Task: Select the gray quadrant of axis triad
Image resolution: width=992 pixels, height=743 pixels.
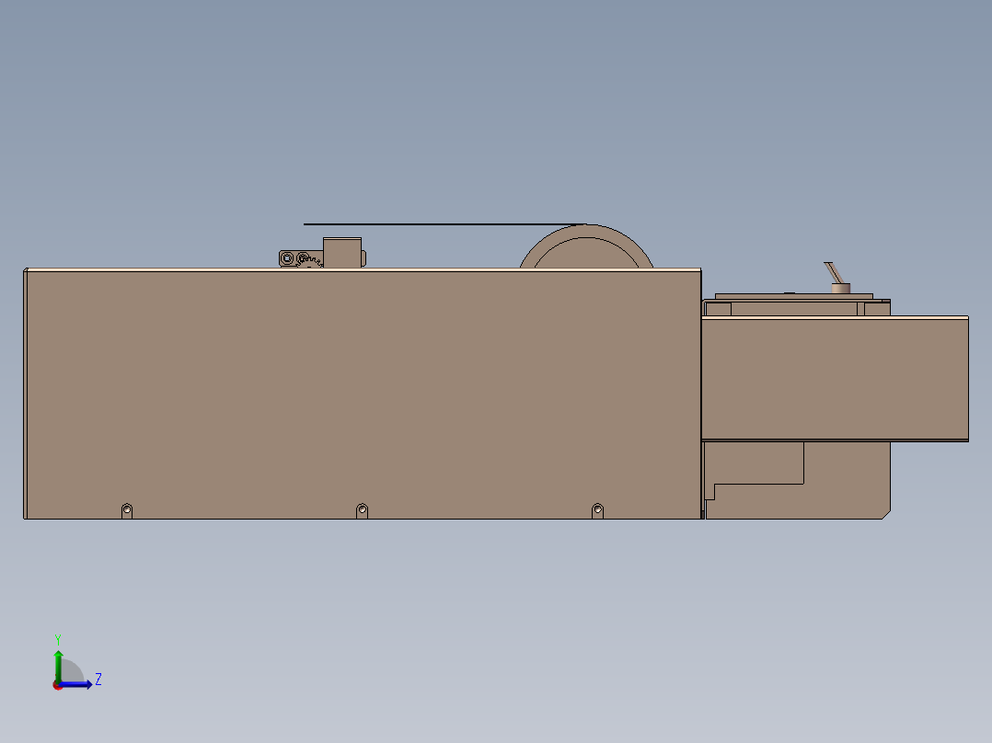Action: pyautogui.click(x=71, y=670)
